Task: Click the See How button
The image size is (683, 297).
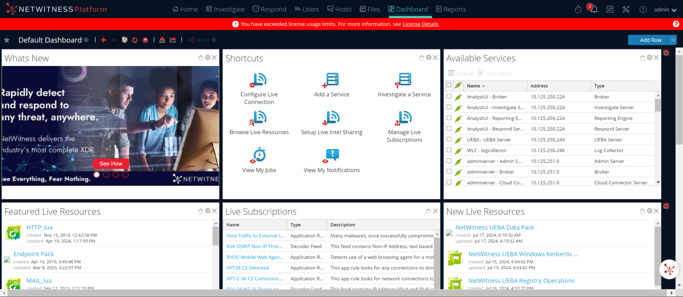Action: 111,164
